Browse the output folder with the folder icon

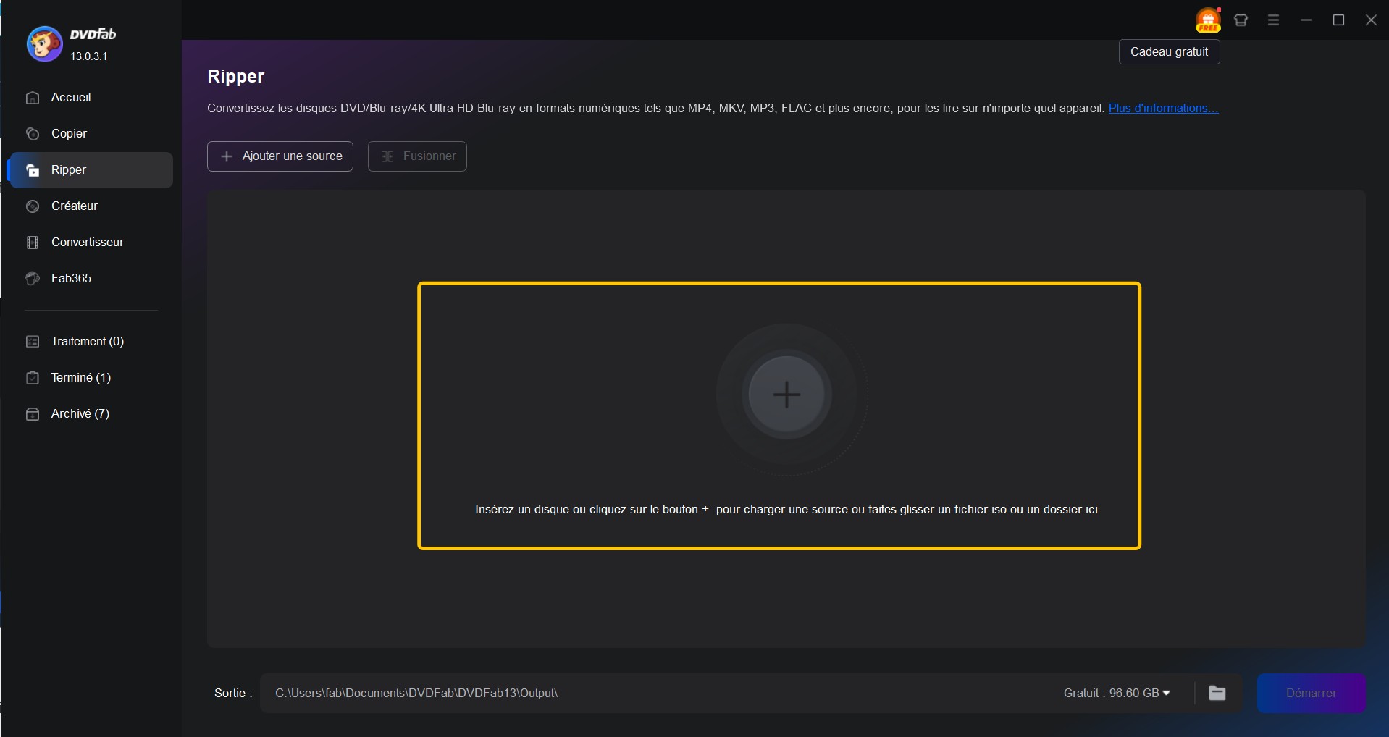(x=1217, y=694)
